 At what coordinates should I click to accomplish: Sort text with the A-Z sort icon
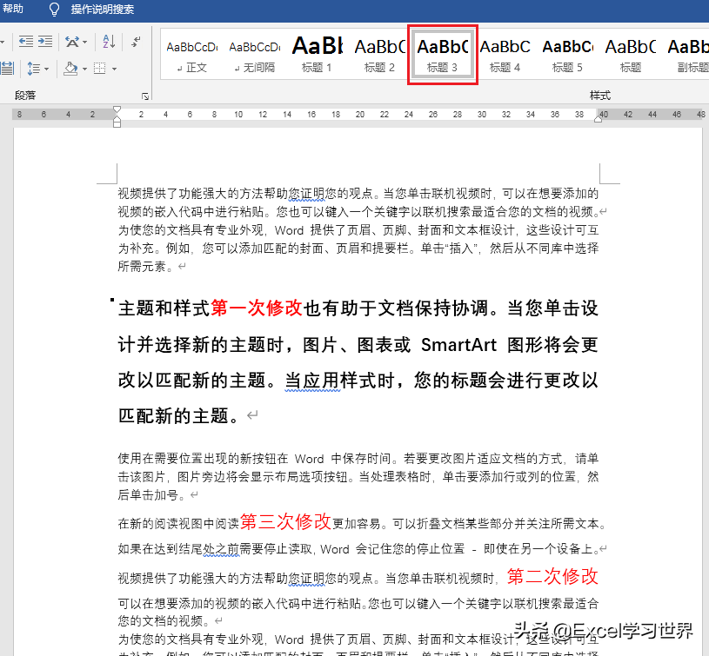[x=109, y=42]
